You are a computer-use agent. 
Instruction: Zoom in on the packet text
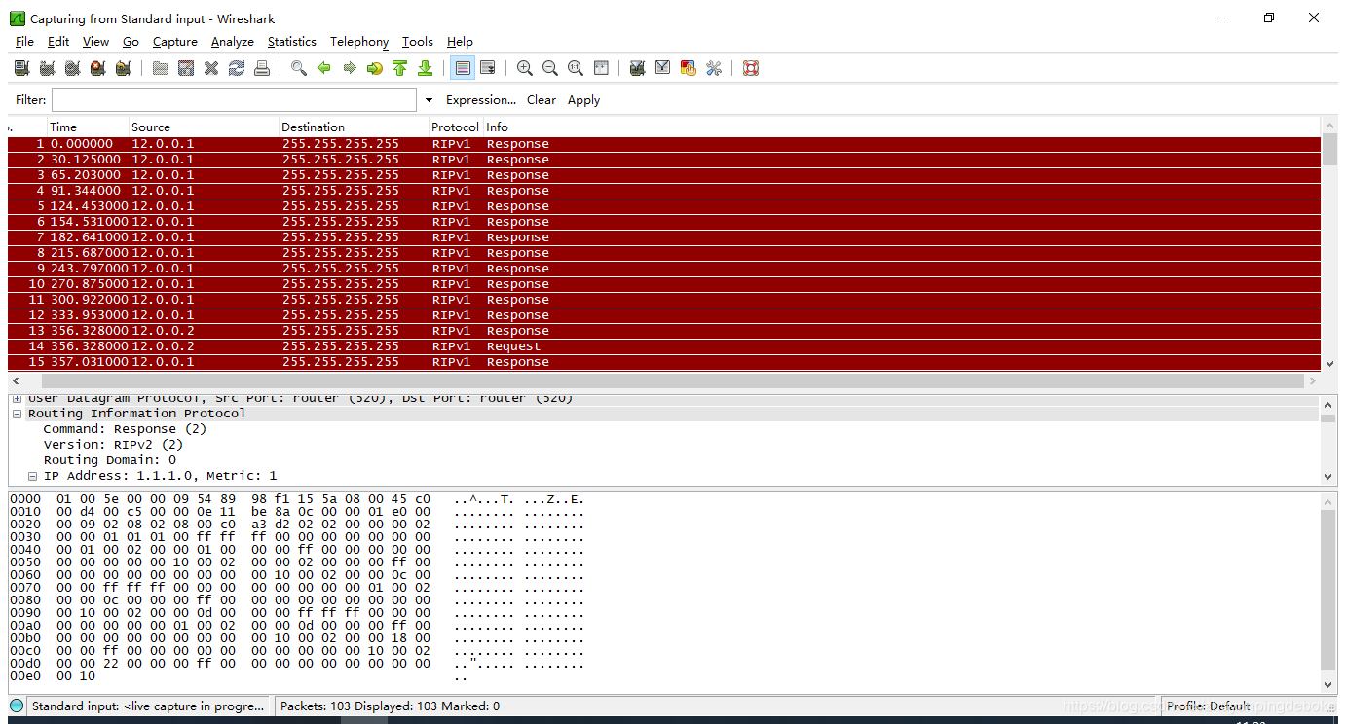click(525, 68)
